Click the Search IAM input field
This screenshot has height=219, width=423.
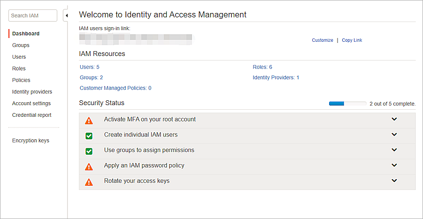(x=33, y=15)
